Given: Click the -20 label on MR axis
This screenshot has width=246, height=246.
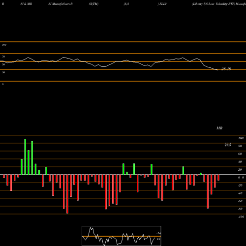Looking at the screenshot, I should tap(240, 185).
